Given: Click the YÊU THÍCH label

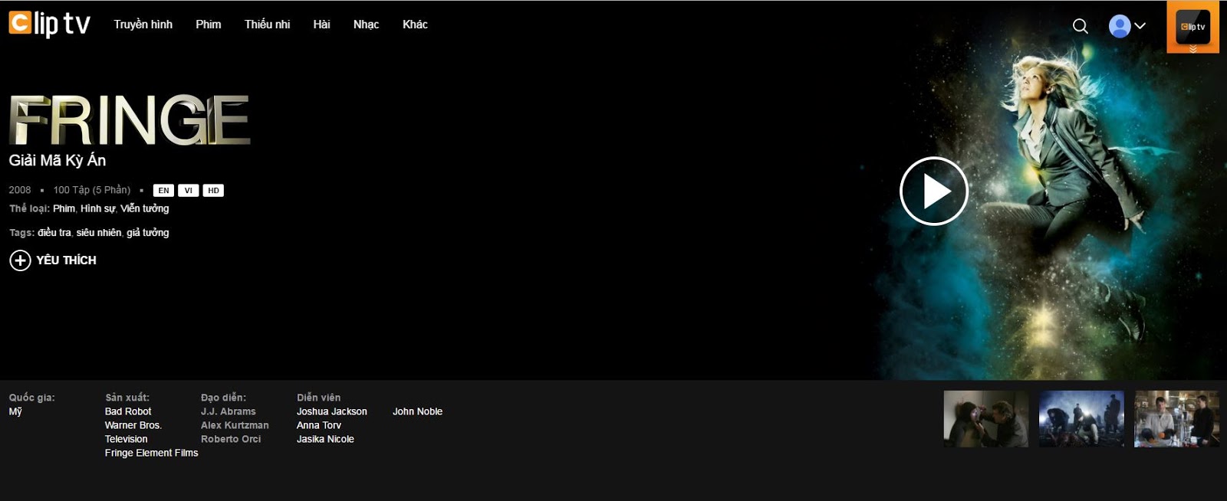Looking at the screenshot, I should click(67, 260).
